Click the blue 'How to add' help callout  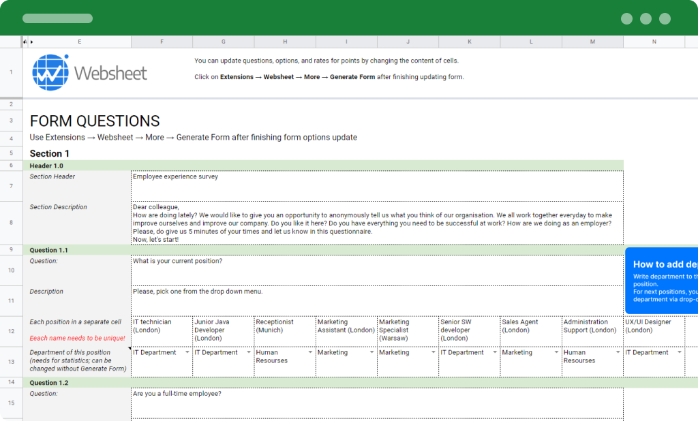coord(661,281)
